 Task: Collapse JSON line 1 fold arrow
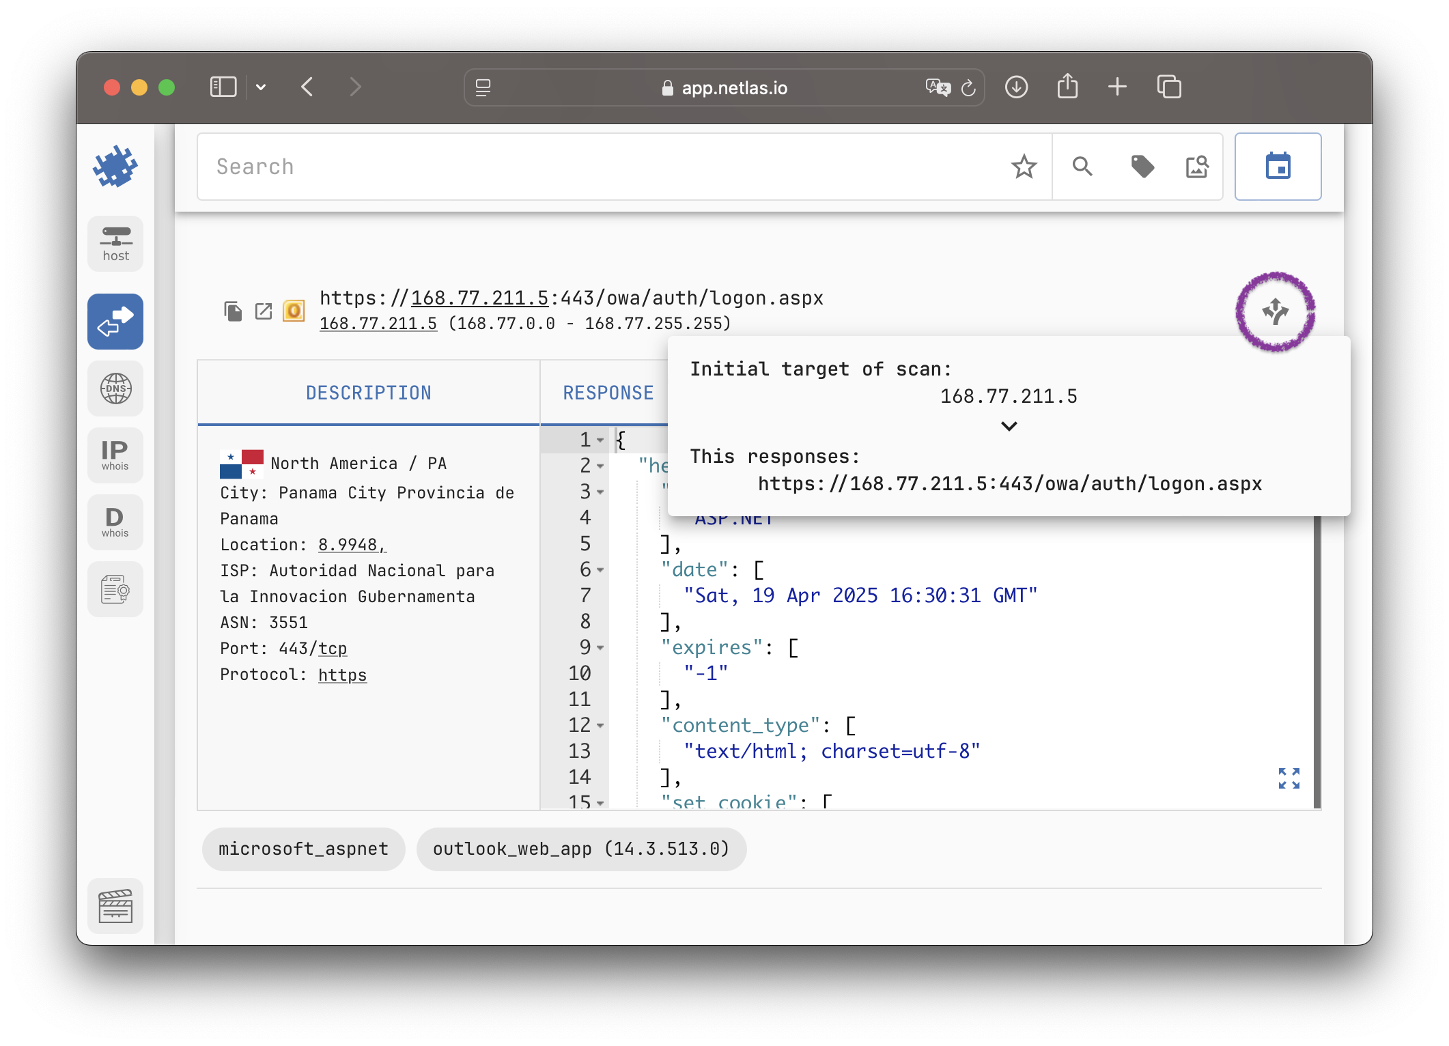(600, 440)
